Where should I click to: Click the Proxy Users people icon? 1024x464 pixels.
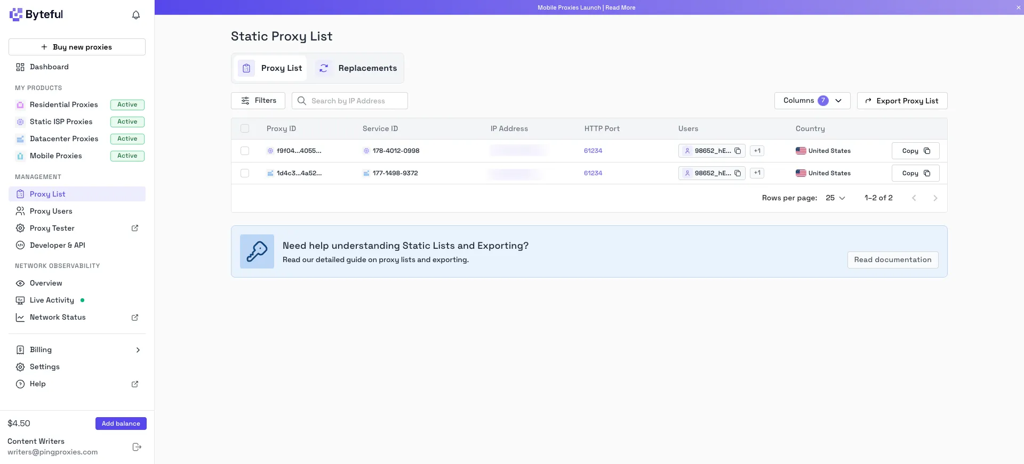[20, 211]
